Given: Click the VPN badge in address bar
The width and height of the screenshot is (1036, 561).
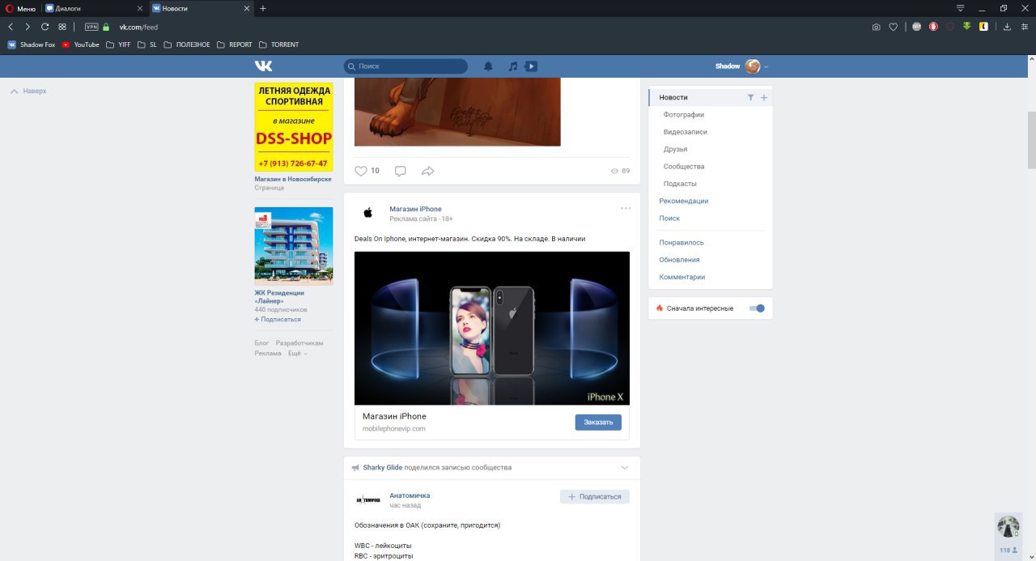Looking at the screenshot, I should [91, 27].
